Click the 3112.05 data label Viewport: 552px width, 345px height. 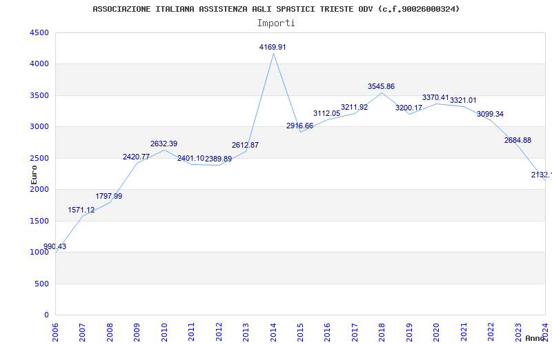(326, 113)
